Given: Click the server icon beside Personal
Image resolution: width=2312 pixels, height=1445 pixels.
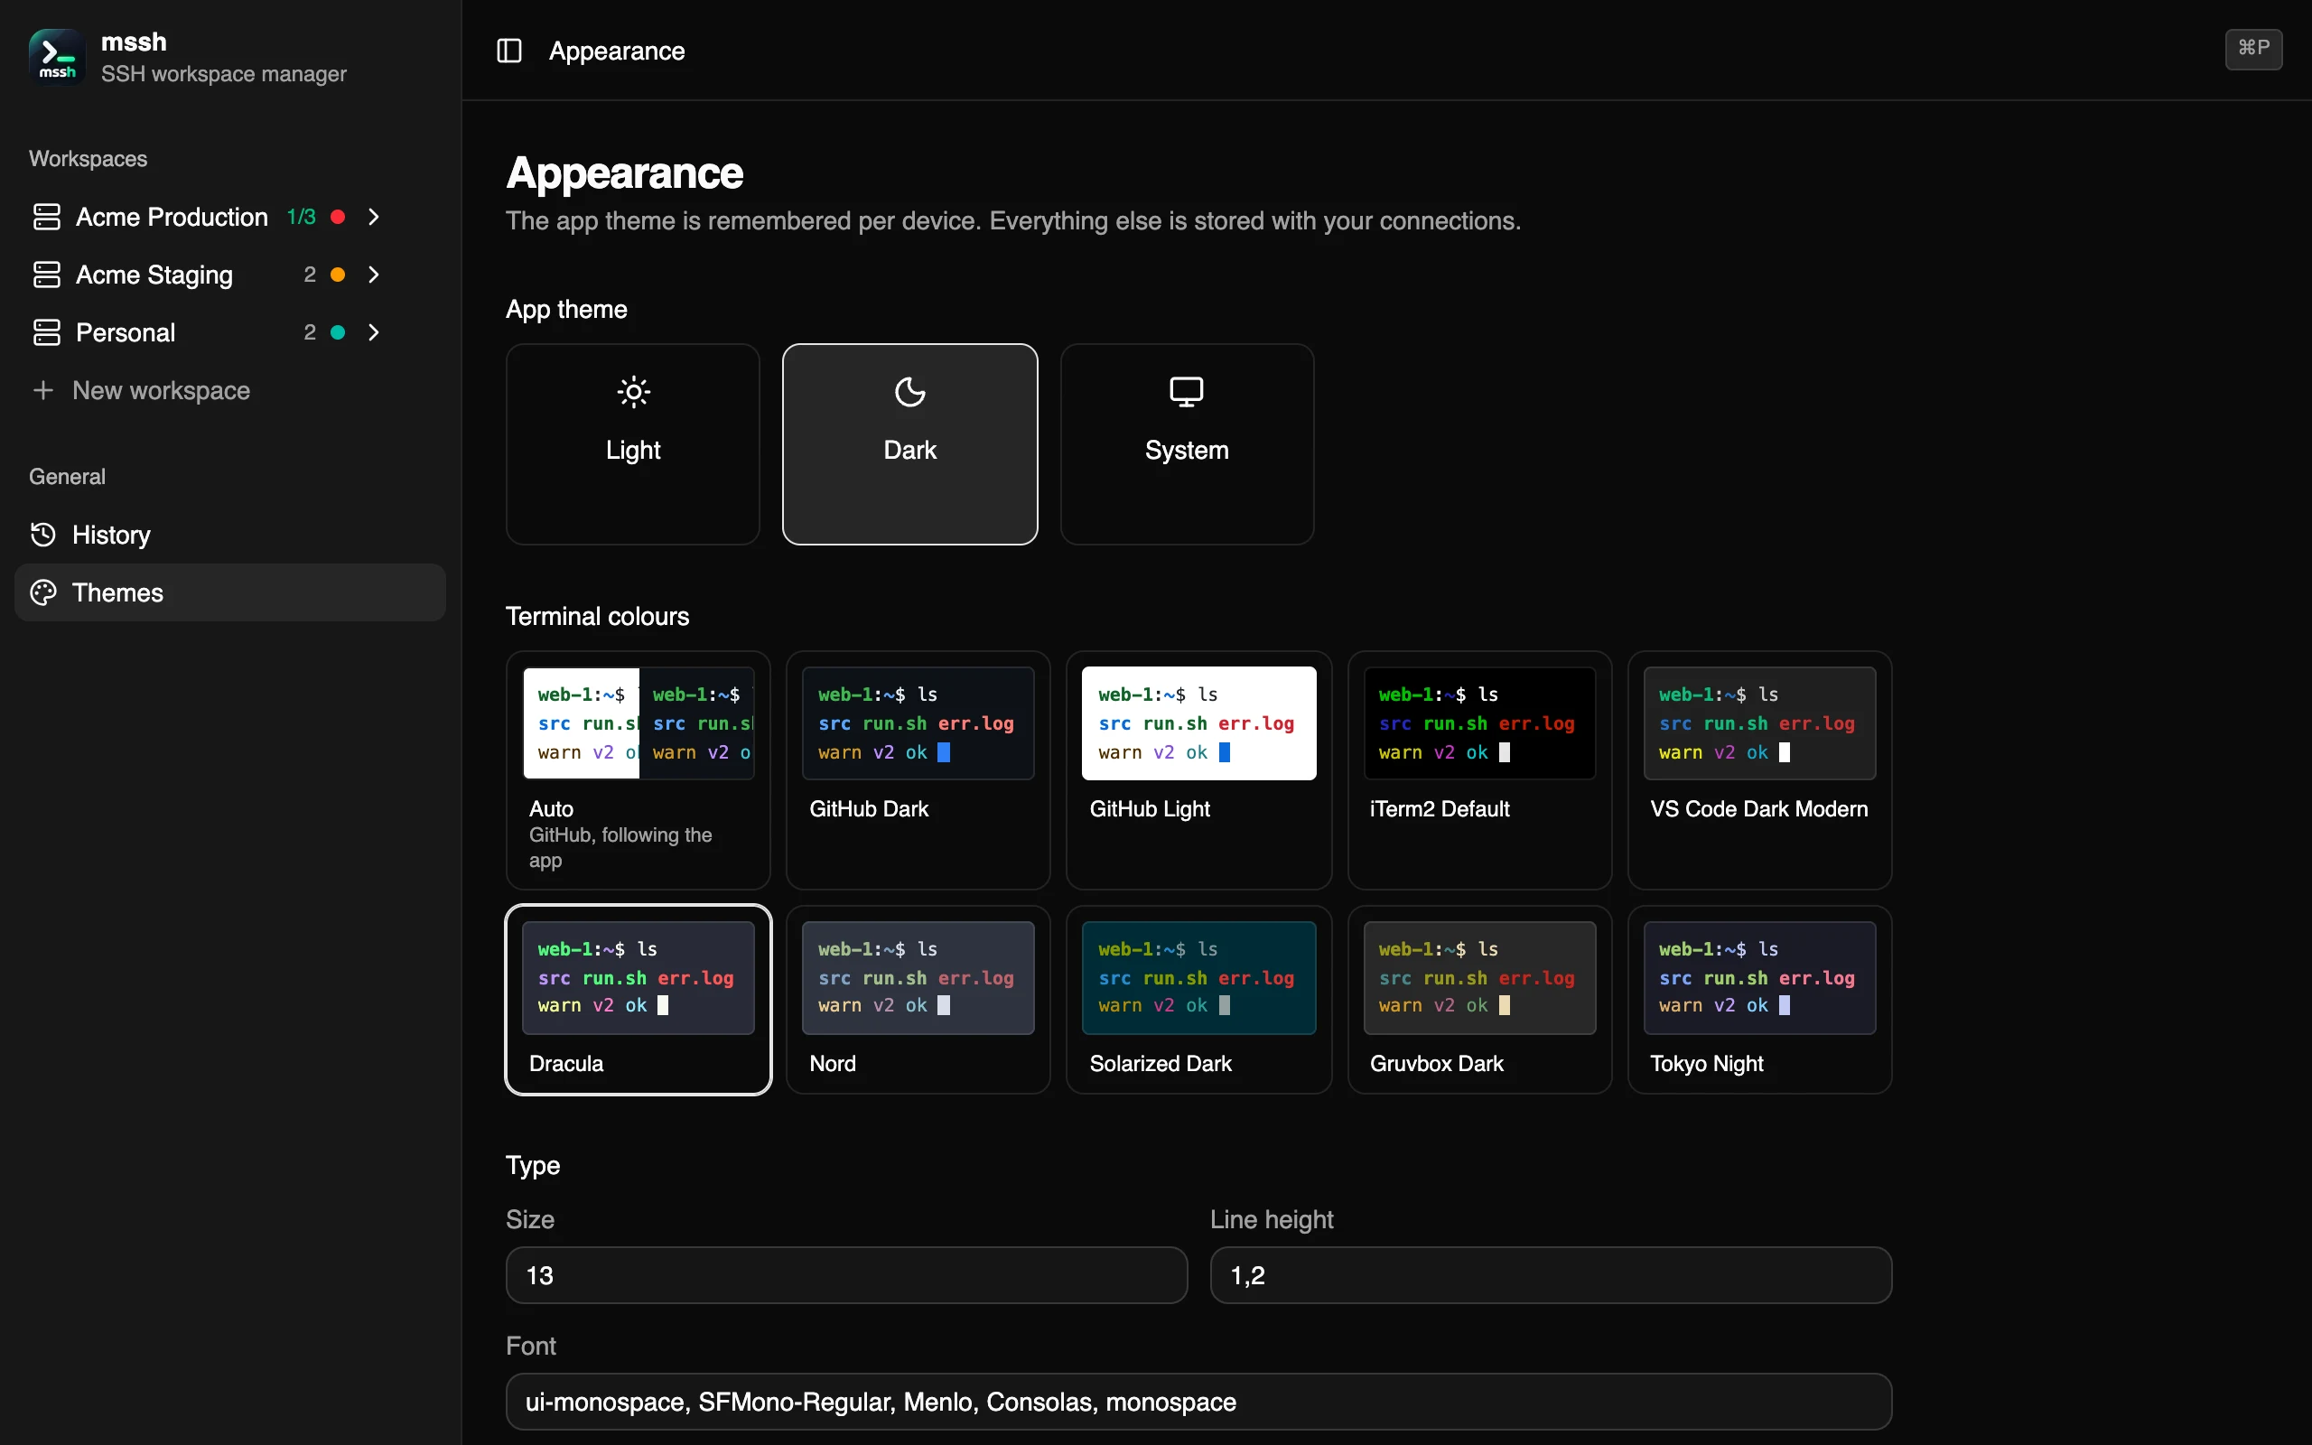Looking at the screenshot, I should pos(47,332).
